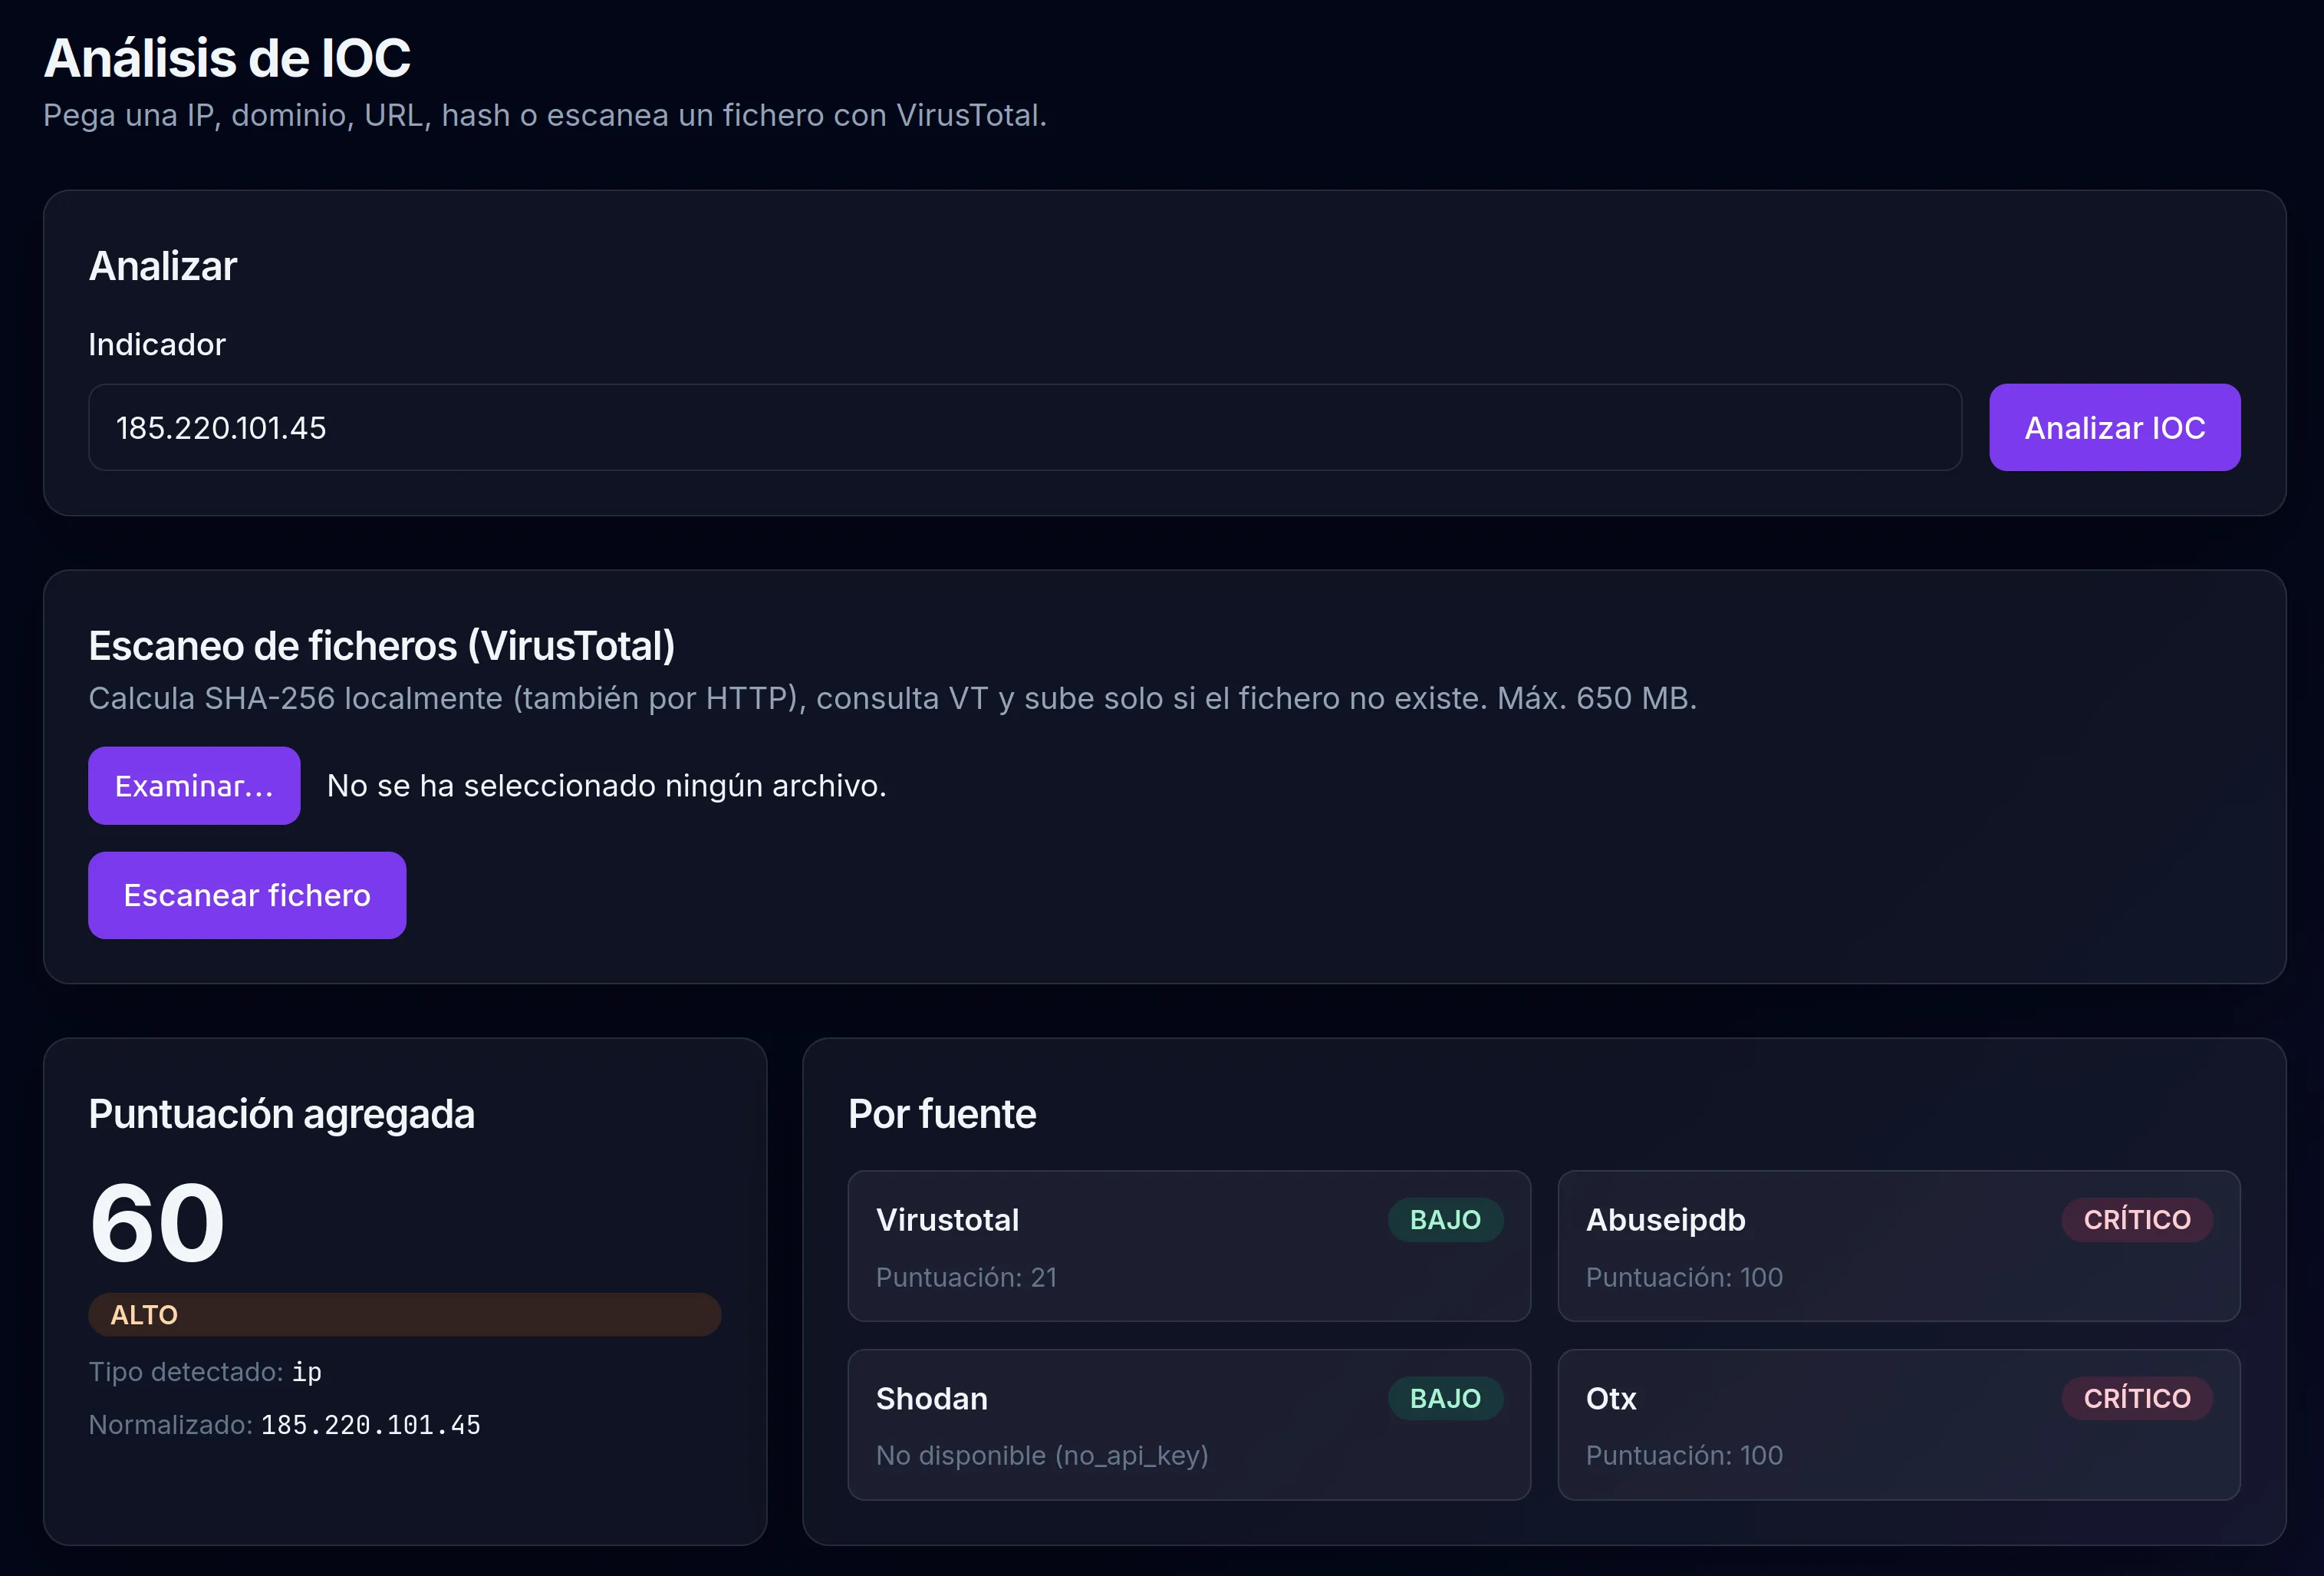This screenshot has width=2324, height=1576.
Task: Click 'Puntuación: 100' under Abuseipdb
Action: (1684, 1277)
